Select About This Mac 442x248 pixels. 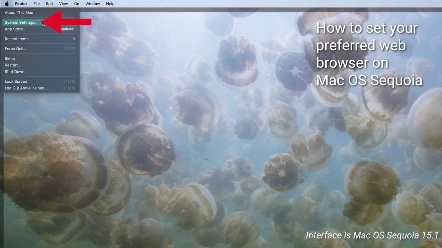19,13
